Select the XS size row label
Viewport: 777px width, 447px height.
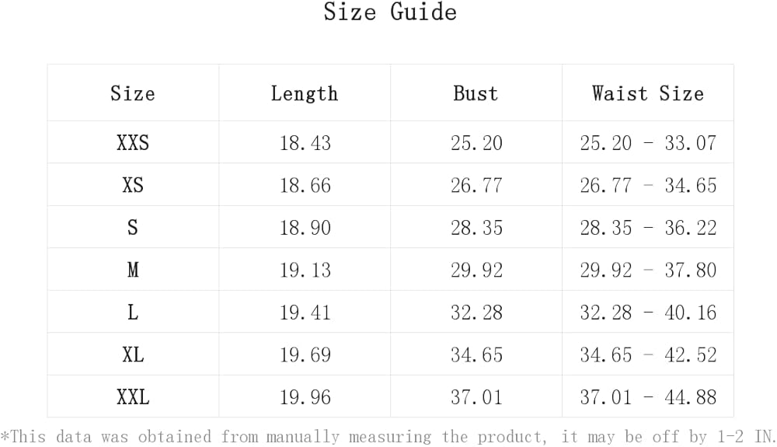(x=133, y=186)
